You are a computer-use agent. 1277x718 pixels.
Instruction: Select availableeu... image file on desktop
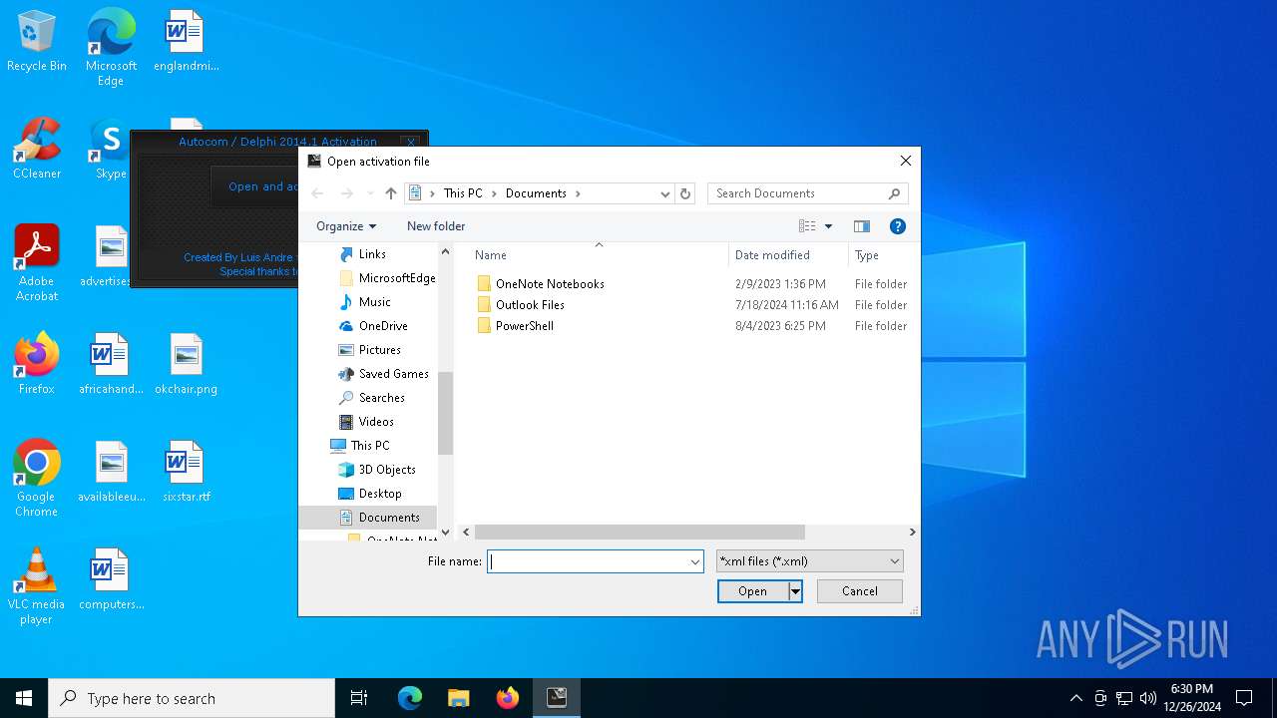111,472
